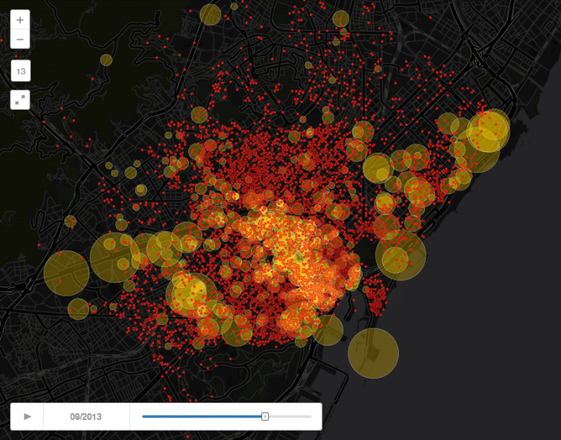
Task: Click the zoom level 13 indicator
Action: click(20, 71)
